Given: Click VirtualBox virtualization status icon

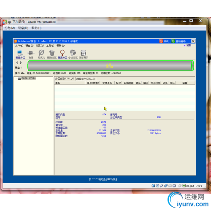Looking at the screenshot, I should [174, 186].
